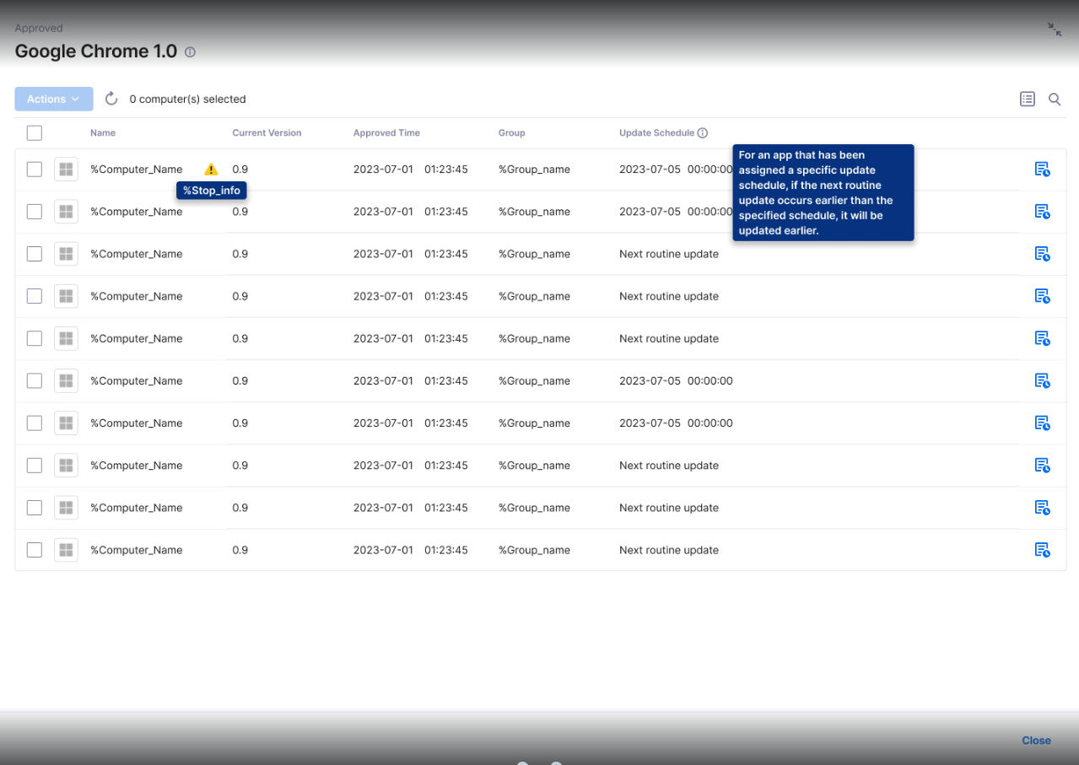Screen dimensions: 1079x765
Task: Check the first computer row checkbox
Action: pos(35,170)
